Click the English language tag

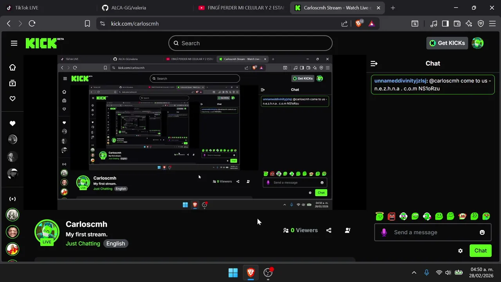tap(116, 244)
